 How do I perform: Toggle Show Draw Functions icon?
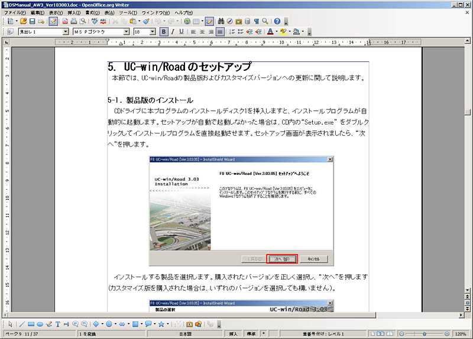(209, 21)
